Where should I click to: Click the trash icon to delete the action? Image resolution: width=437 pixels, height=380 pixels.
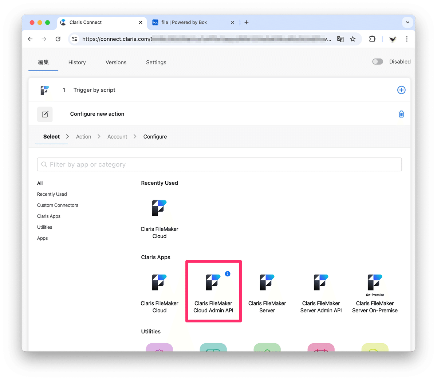(401, 114)
